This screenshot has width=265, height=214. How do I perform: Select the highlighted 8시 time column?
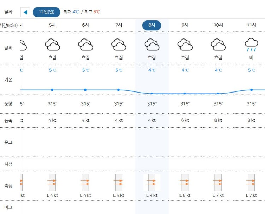pyautogui.click(x=152, y=25)
